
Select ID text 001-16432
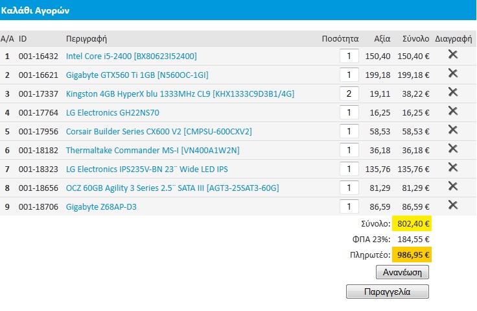pos(38,56)
